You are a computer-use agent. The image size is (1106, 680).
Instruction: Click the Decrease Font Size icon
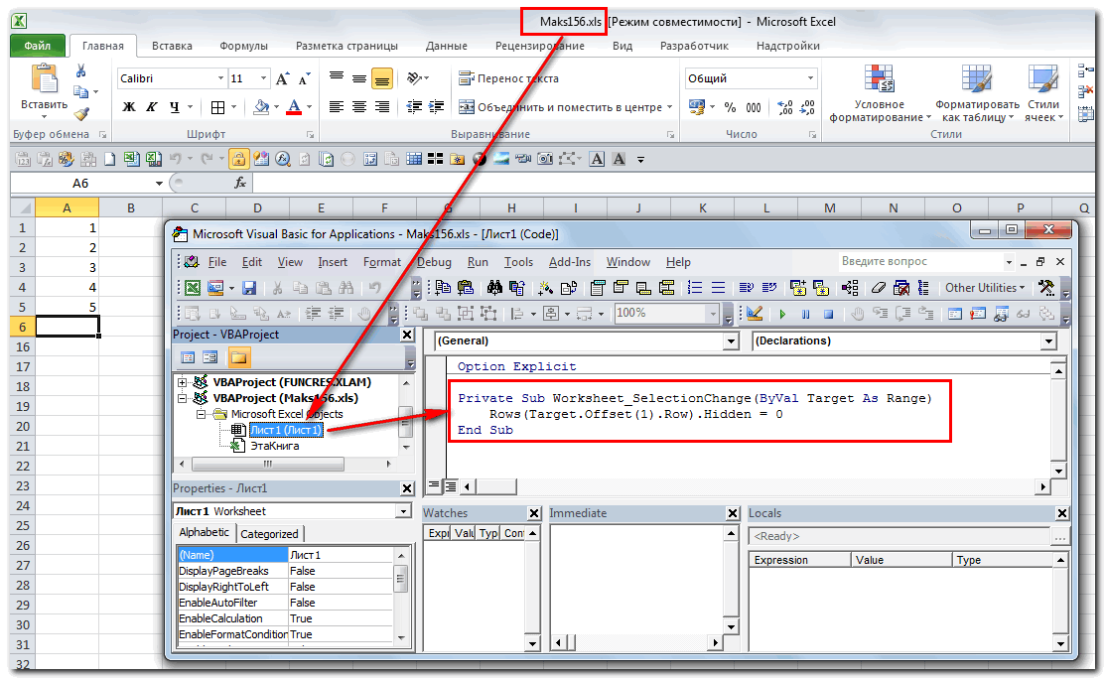pyautogui.click(x=304, y=78)
